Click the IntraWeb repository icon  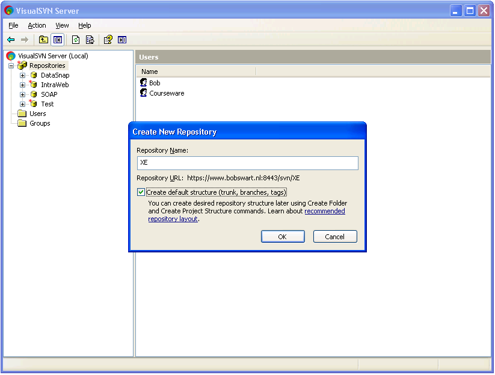click(x=34, y=85)
